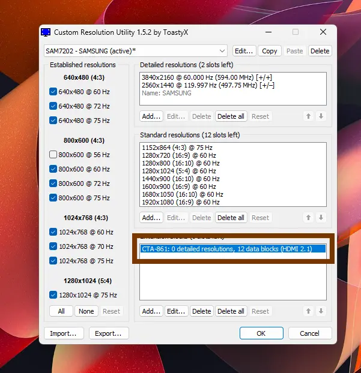The width and height of the screenshot is (361, 373).
Task: Toggle 640x480 @ 75 Hz checkbox
Action: coord(53,121)
